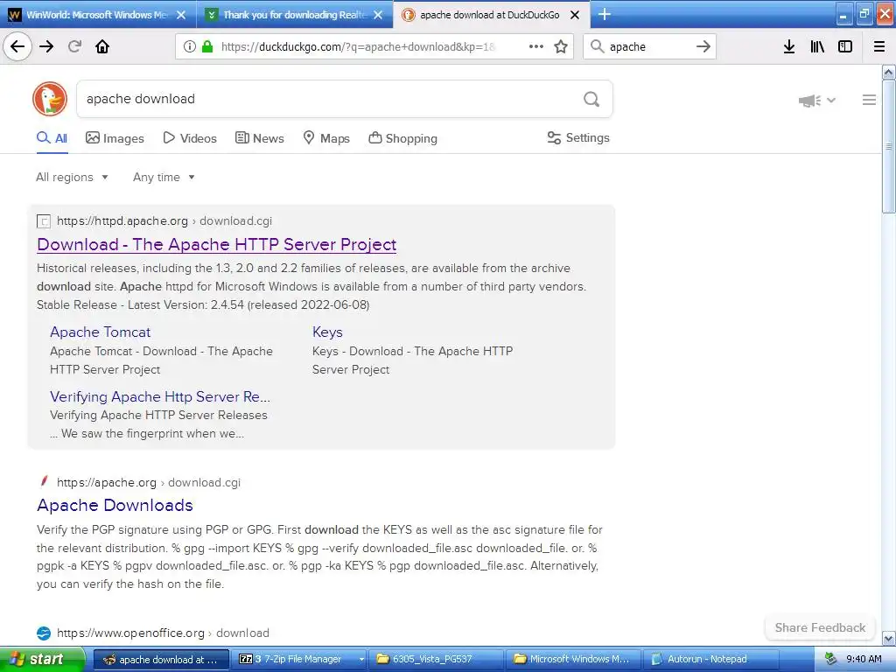Switch to the Thank you for downloading tab
Screen dimensions: 896x672
(295, 15)
